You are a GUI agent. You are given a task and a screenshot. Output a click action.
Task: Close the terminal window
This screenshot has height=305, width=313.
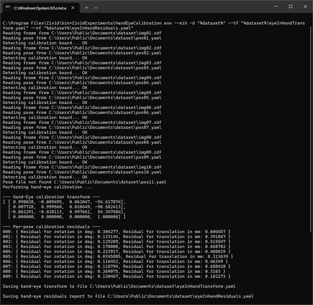tap(305, 6)
